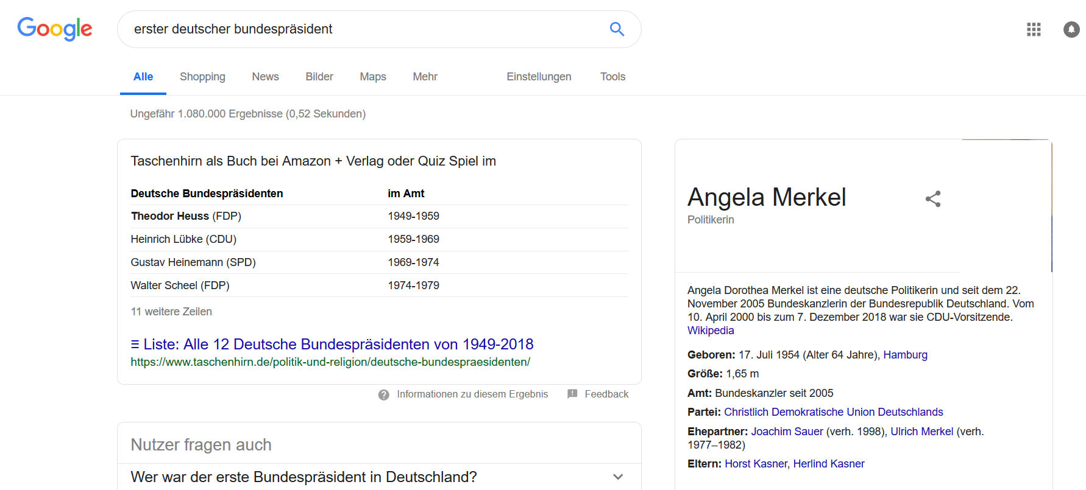This screenshot has width=1086, height=490.
Task: Open the Christlich Demokratische Union Deutschlands link
Action: pyautogui.click(x=833, y=411)
